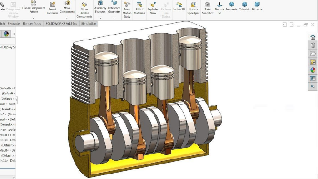
Task: Open Appearances color ball pane
Action: (x=313, y=70)
